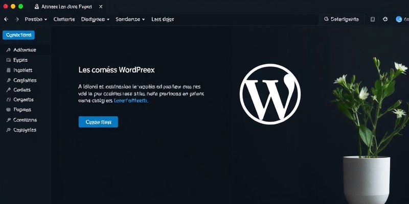Screen dimensions: 409x204
Task: Open the Postion menu
Action: point(36,19)
